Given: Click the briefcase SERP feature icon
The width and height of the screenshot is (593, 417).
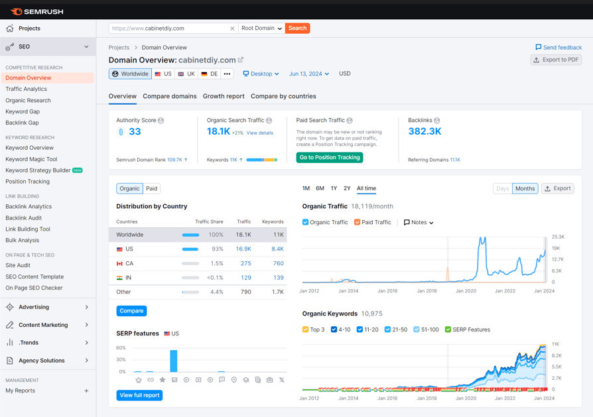Looking at the screenshot, I should pos(270,380).
